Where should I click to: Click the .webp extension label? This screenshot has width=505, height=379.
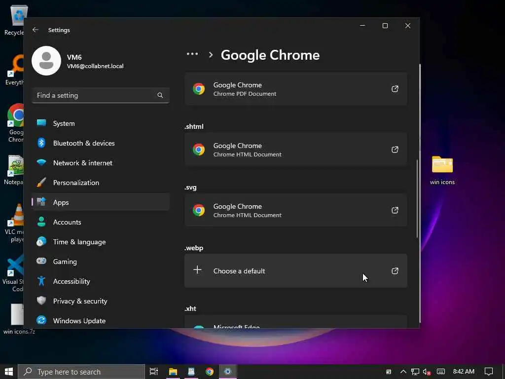[x=194, y=248]
